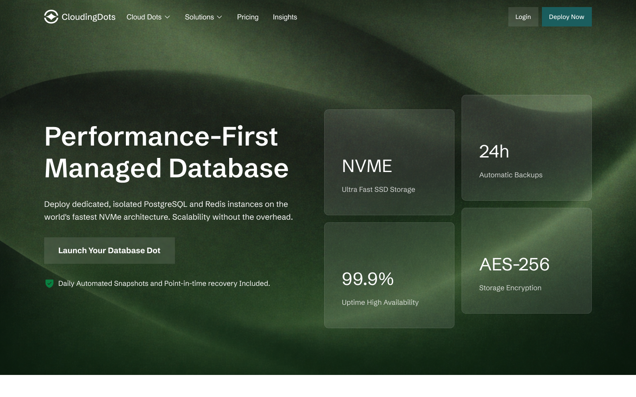Open the Insights page
636x397 pixels.
285,17
